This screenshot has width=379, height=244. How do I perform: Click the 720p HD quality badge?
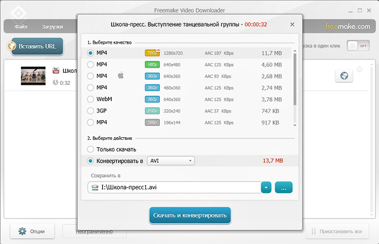pos(152,52)
